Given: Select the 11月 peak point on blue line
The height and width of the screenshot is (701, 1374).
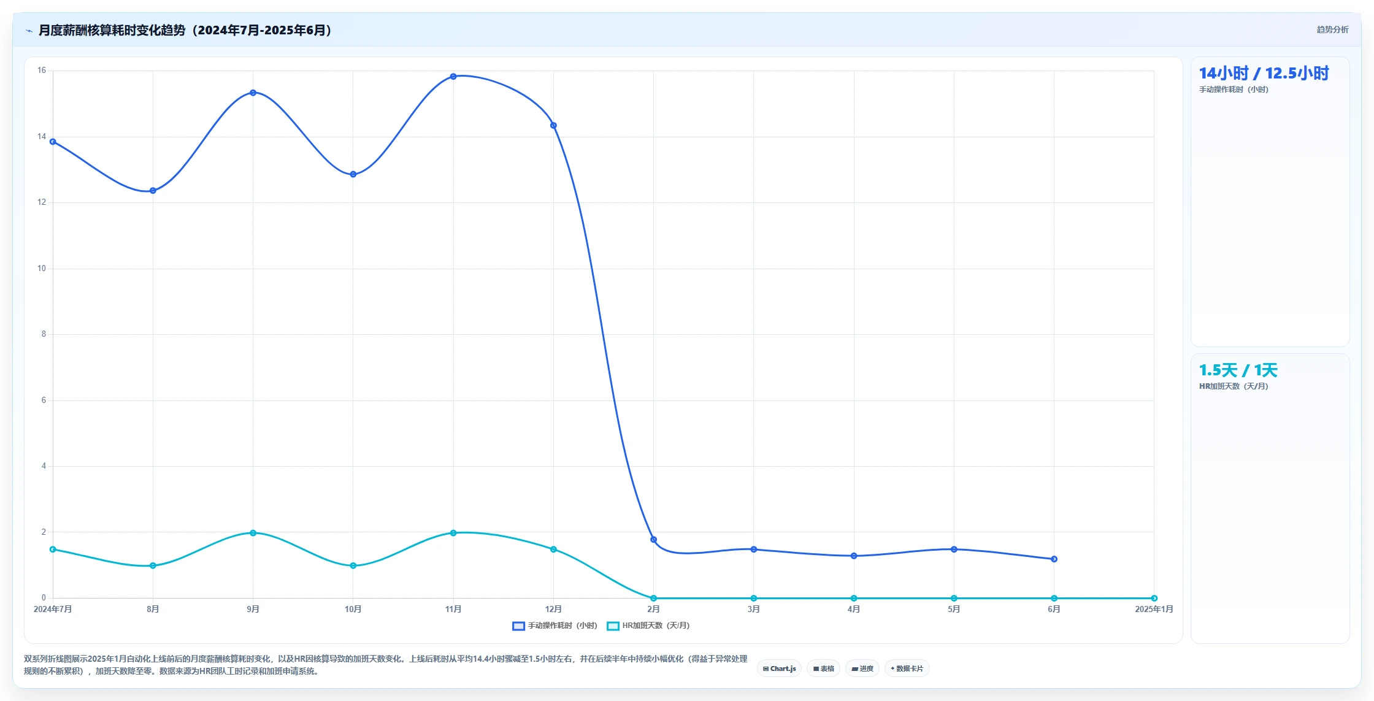Looking at the screenshot, I should 453,77.
